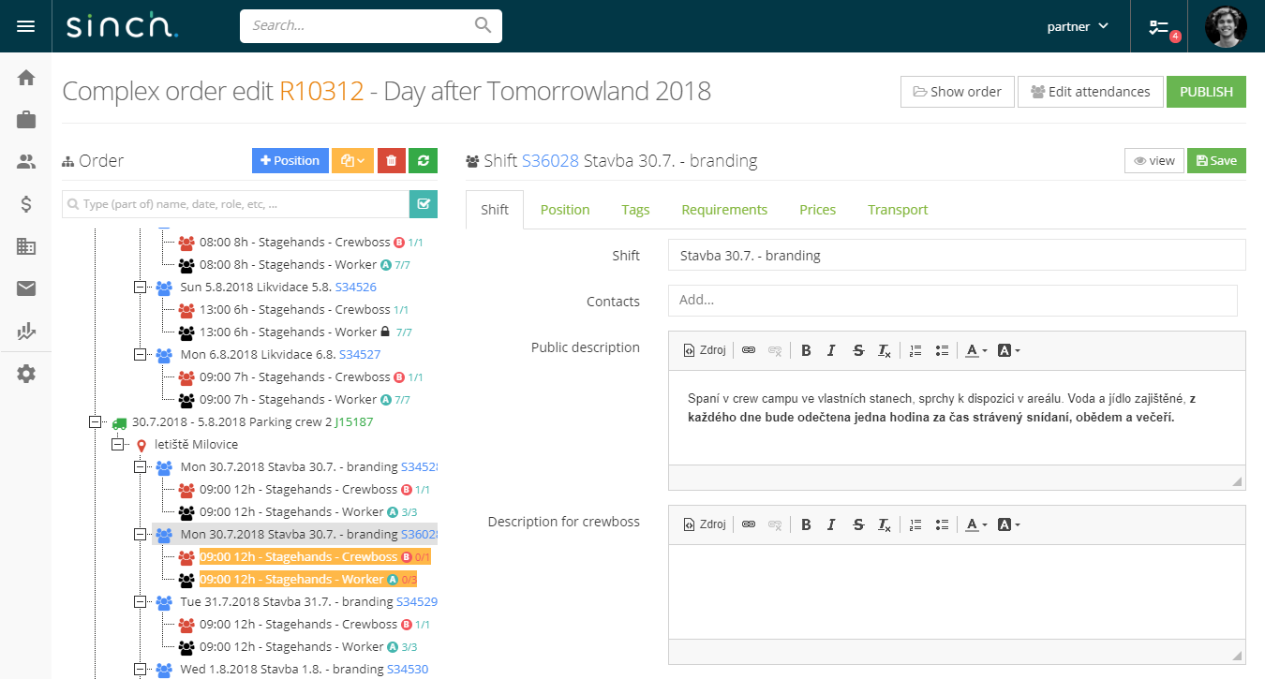This screenshot has width=1265, height=679.
Task: Delete the selected shift using the red trash icon
Action: 391,160
